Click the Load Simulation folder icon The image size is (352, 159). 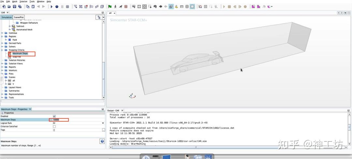pyautogui.click(x=9, y=7)
